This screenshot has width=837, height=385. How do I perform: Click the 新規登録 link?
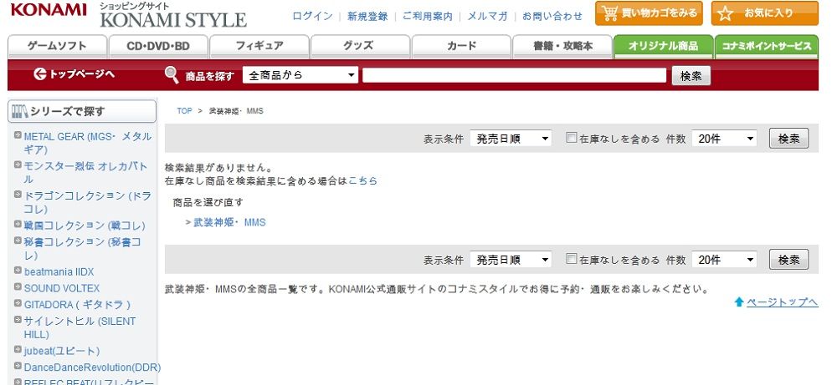pos(367,17)
